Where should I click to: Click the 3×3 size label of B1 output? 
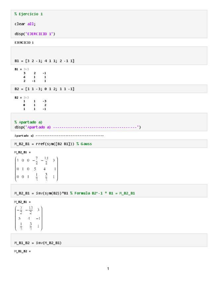pyautogui.click(x=26, y=69)
